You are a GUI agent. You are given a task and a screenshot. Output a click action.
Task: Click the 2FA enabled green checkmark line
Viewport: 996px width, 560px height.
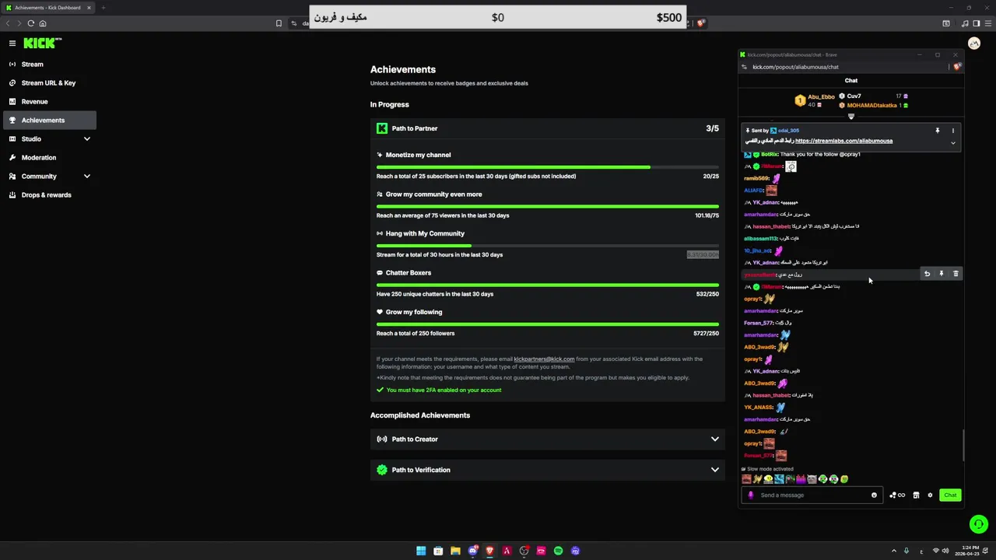click(439, 390)
